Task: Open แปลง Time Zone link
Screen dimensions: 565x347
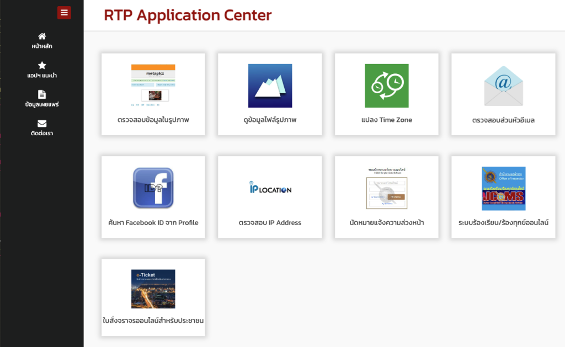Action: (386, 120)
